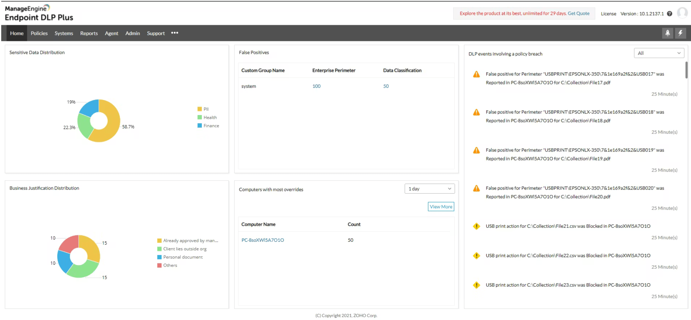Open the Reports menu

click(x=89, y=33)
